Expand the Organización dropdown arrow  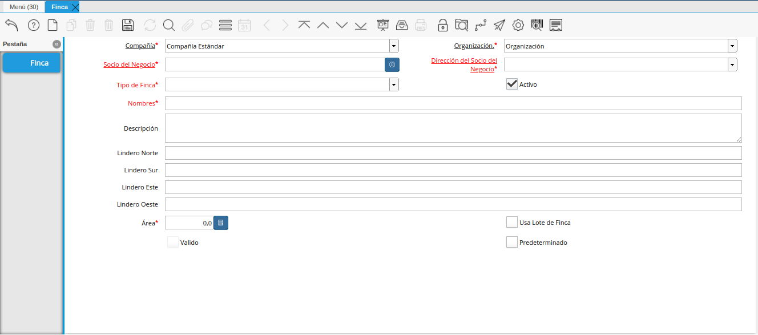[x=732, y=46]
